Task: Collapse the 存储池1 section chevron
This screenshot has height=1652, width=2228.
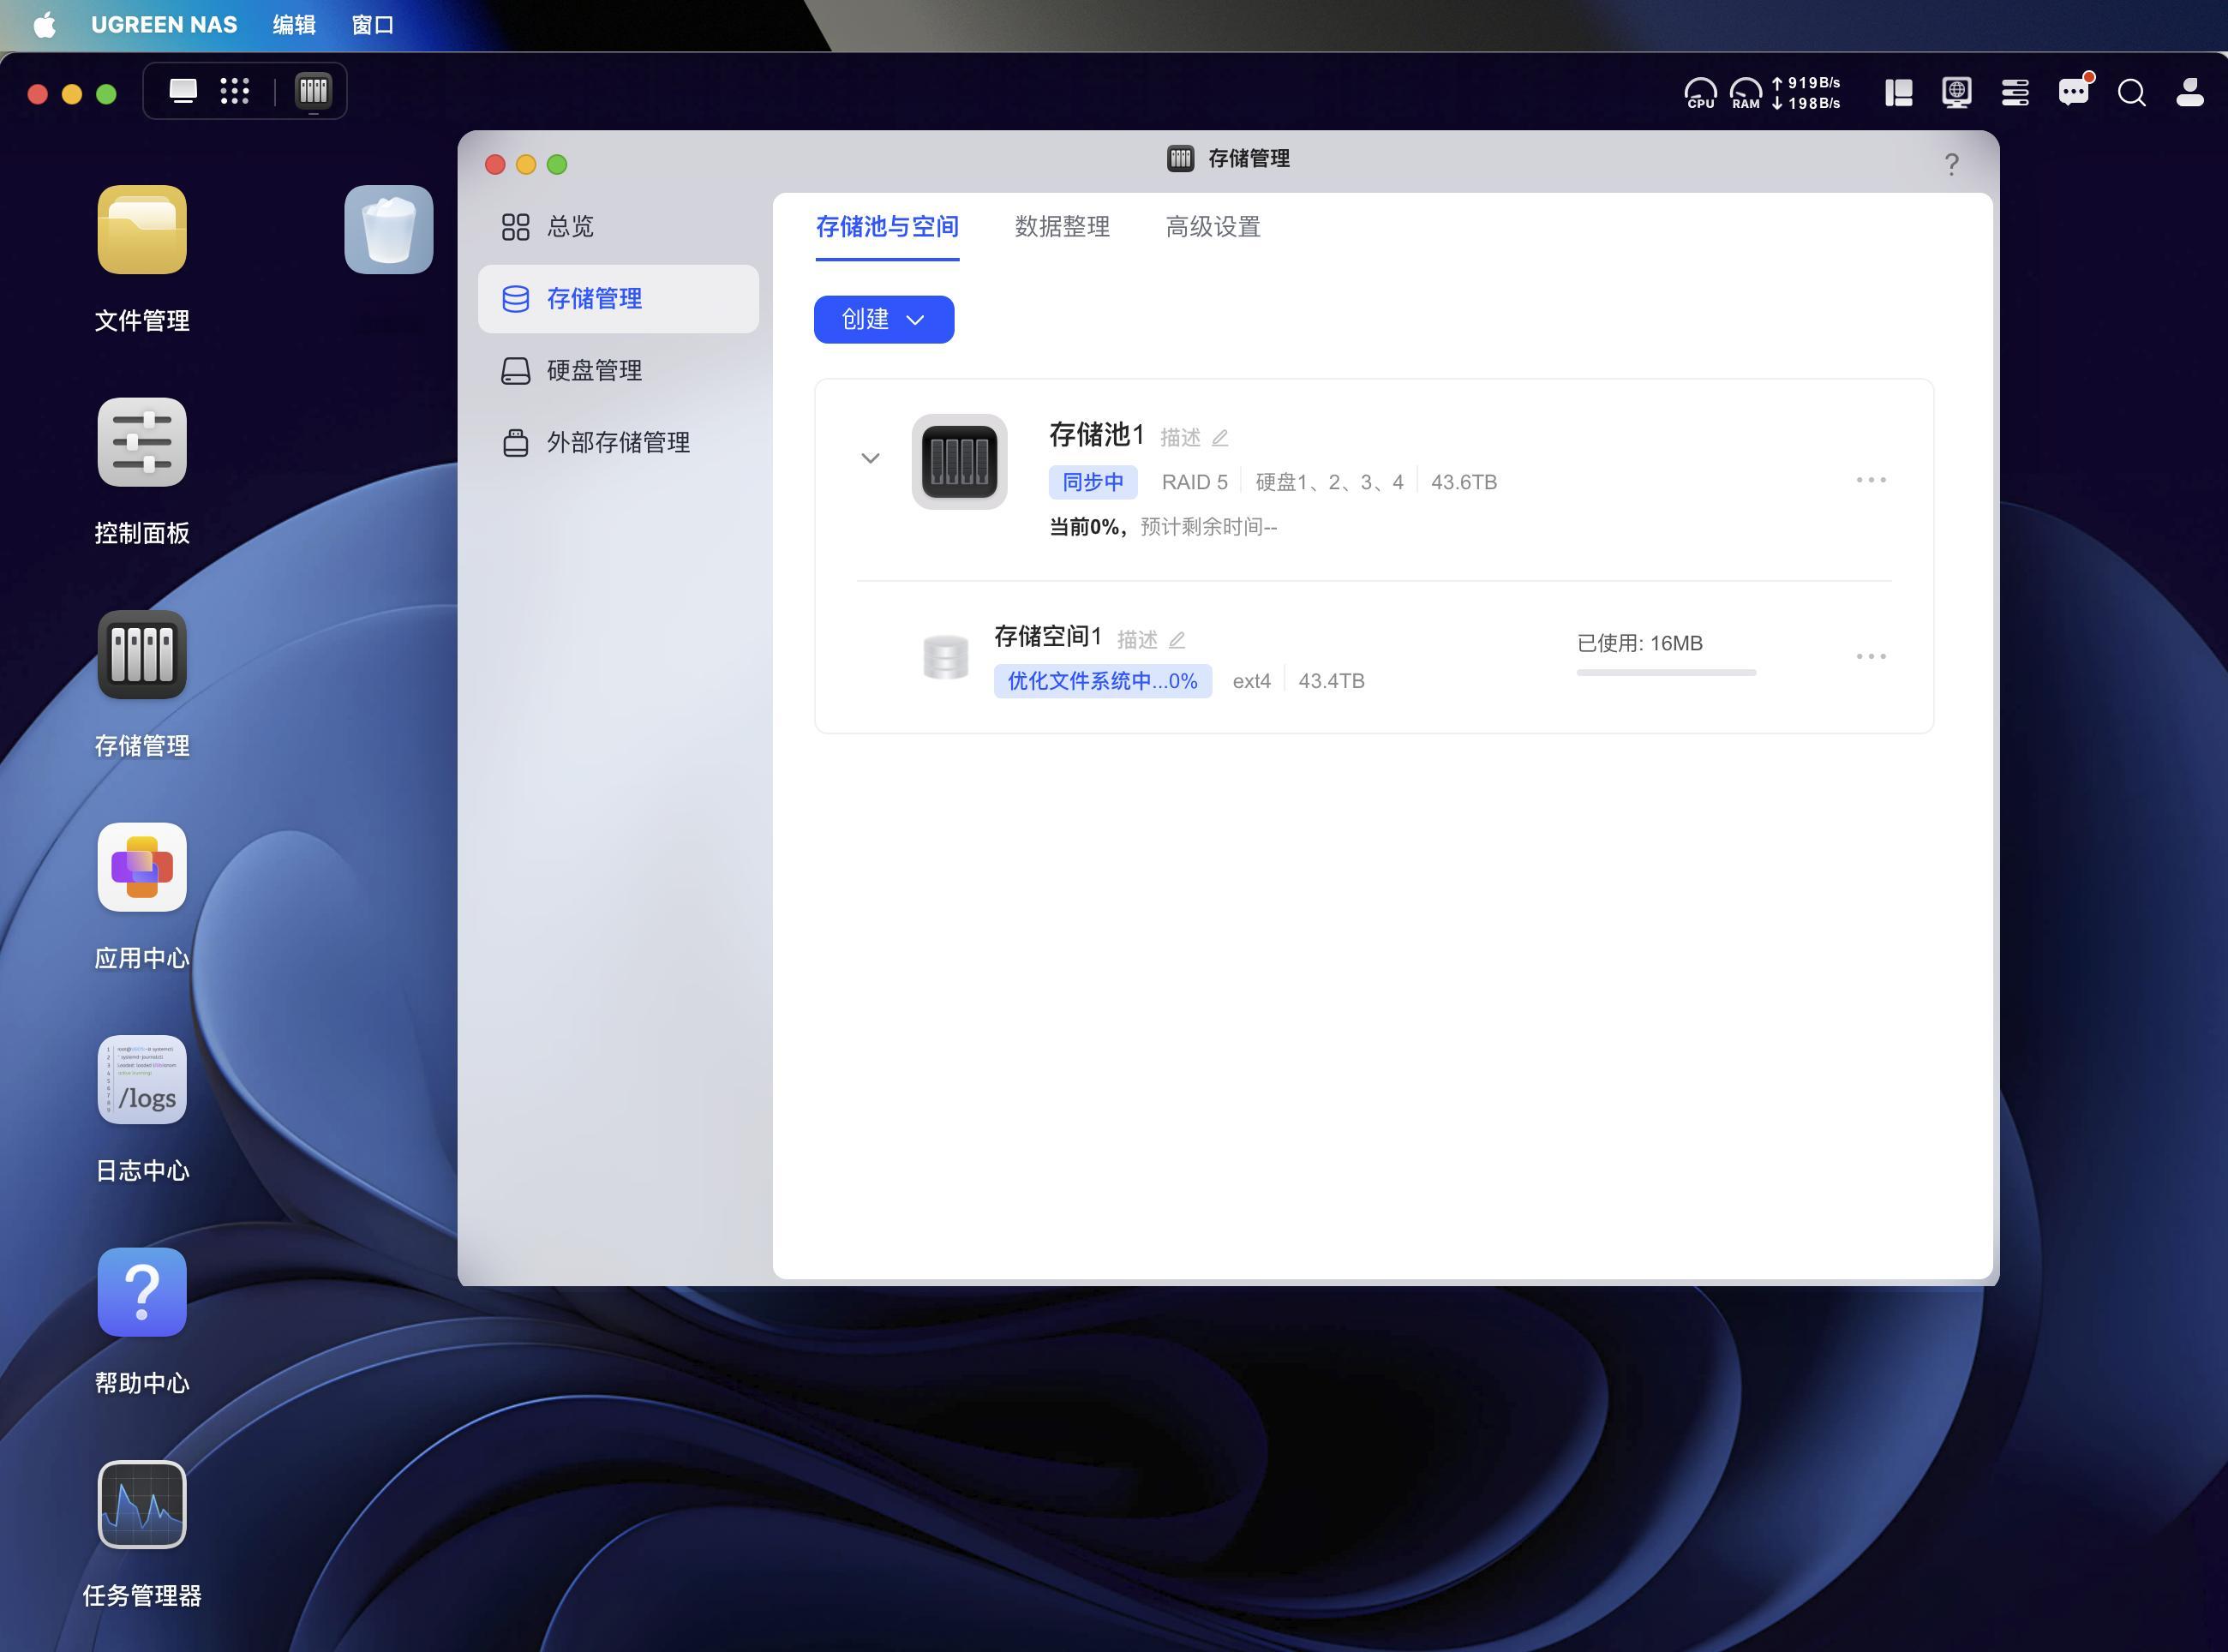Action: 870,458
